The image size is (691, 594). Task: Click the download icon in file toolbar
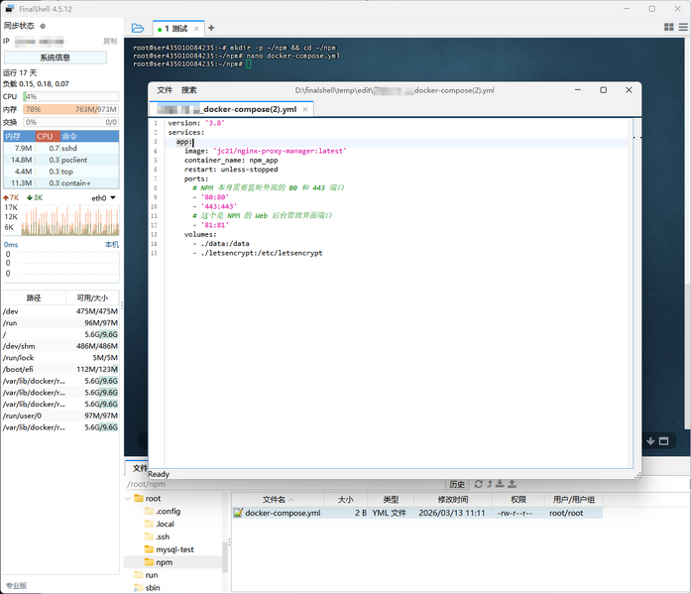click(501, 484)
